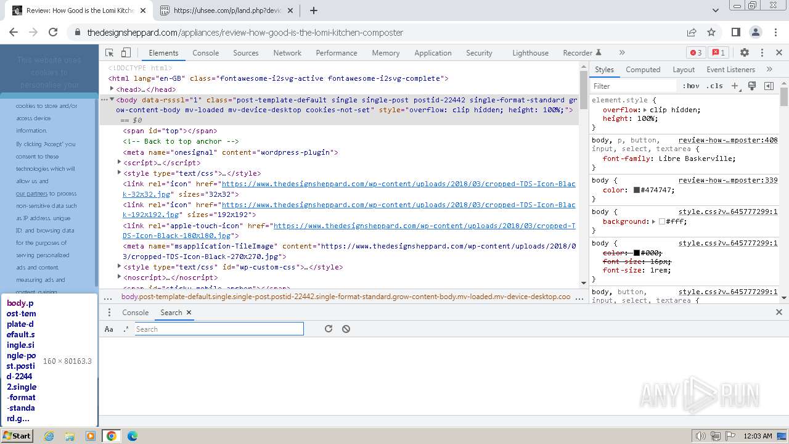The width and height of the screenshot is (789, 444).
Task: Expand background shorthand property triangle
Action: click(653, 221)
